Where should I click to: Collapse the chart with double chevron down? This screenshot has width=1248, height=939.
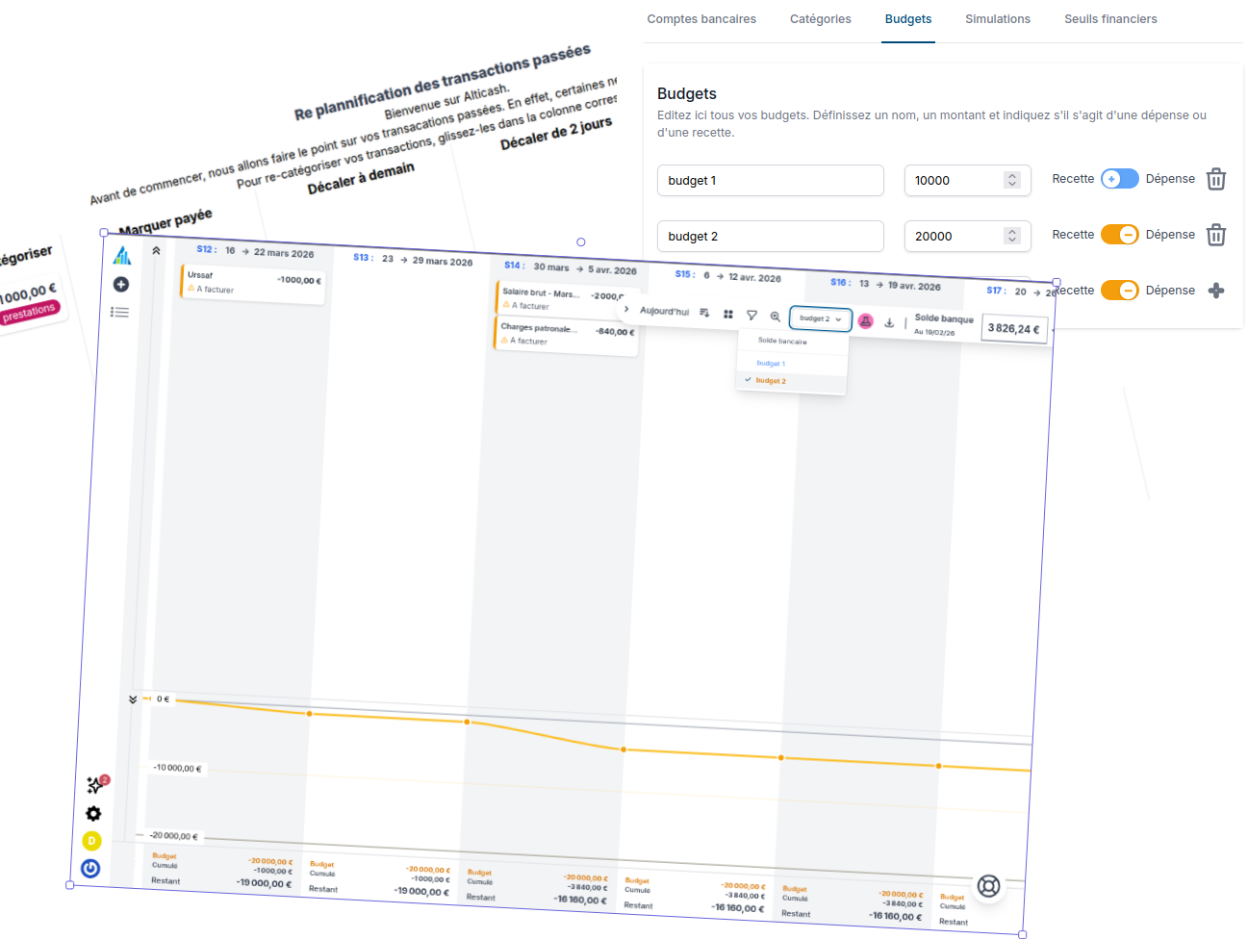[133, 699]
